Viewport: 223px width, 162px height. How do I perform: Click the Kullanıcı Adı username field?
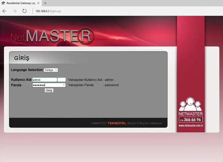[x=49, y=80]
